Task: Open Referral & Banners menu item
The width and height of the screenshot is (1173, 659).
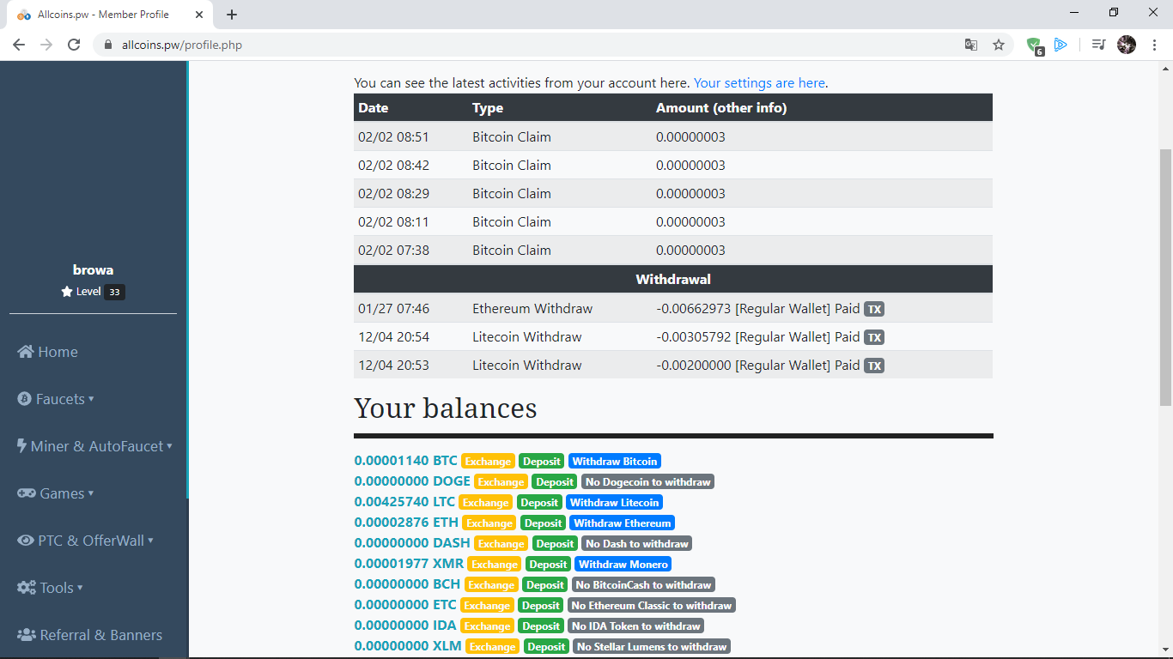Action: pos(89,635)
